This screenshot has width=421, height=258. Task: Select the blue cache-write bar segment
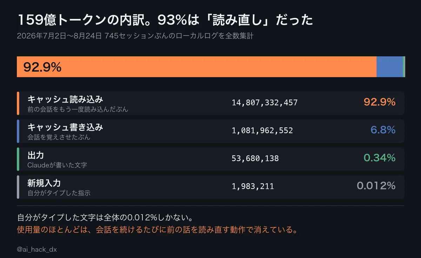pos(390,67)
